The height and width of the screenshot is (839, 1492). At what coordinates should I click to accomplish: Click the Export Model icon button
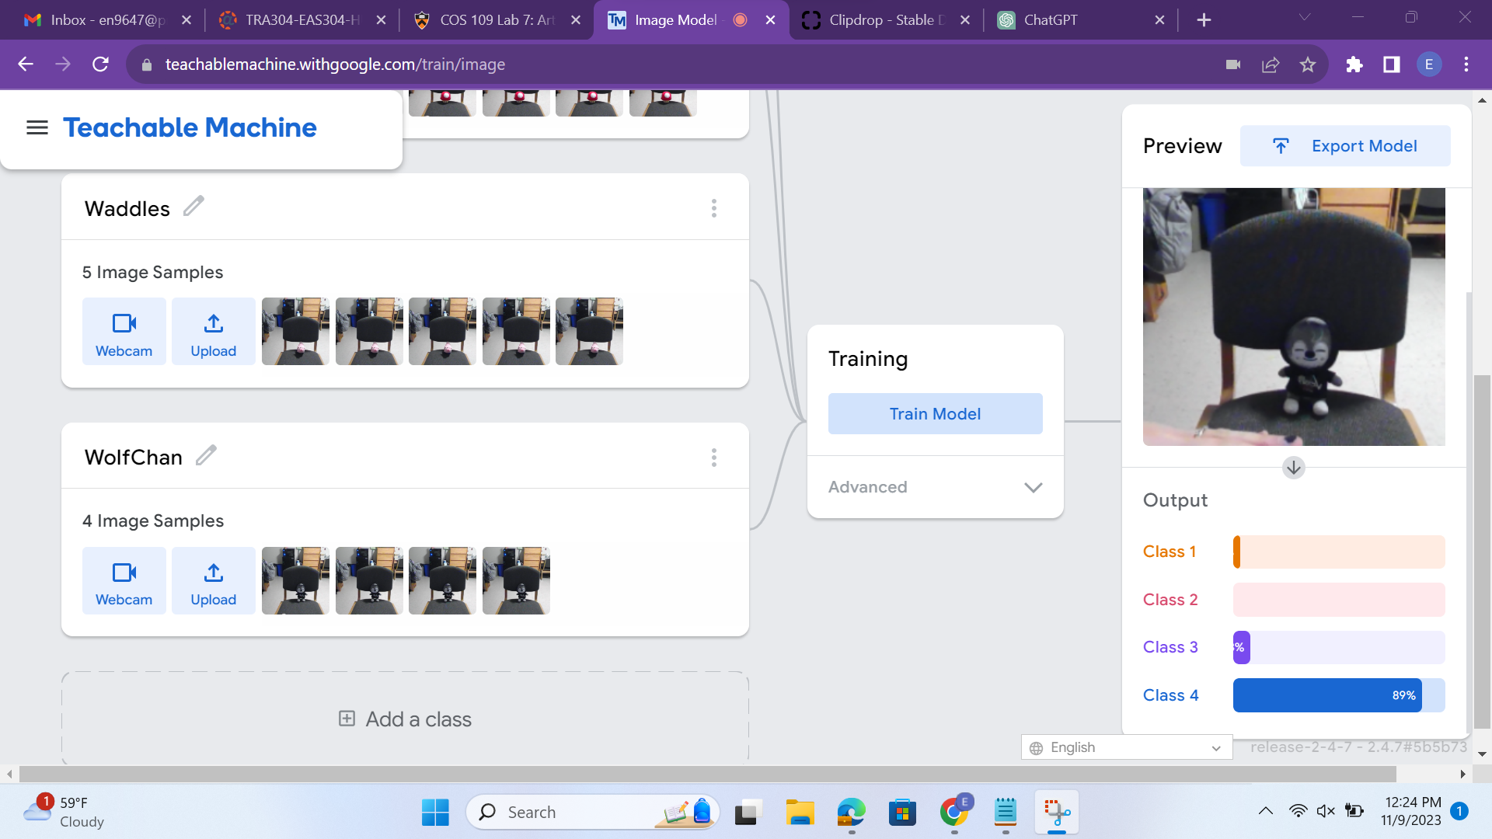pos(1280,145)
